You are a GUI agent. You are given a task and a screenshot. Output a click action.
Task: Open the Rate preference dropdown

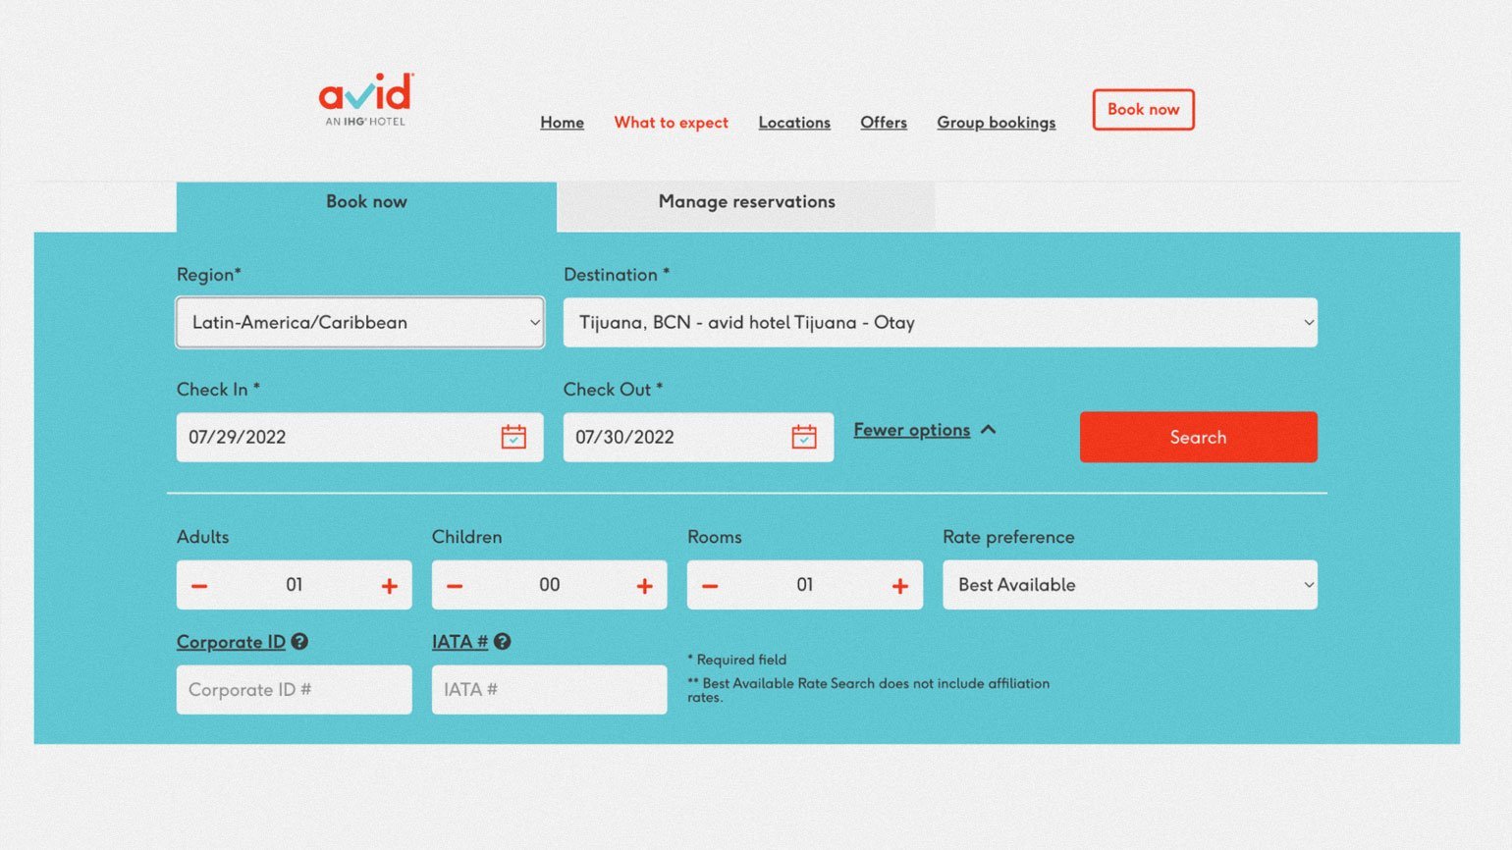tap(1130, 585)
